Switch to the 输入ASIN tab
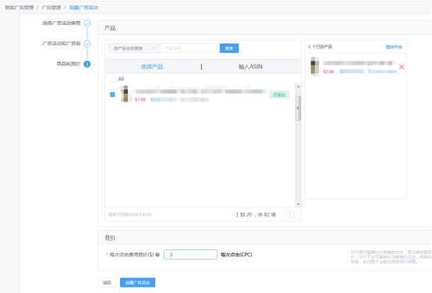This screenshot has height=293, width=432. [250, 67]
